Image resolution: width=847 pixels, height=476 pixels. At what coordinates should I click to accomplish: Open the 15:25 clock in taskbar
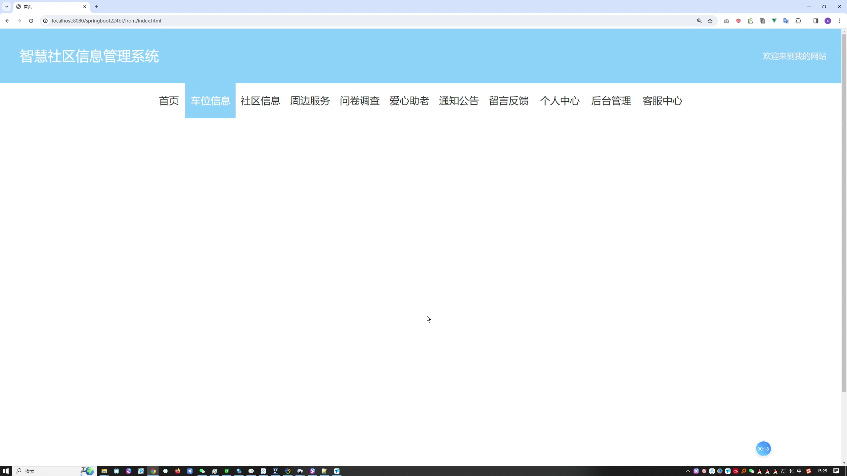tap(822, 471)
